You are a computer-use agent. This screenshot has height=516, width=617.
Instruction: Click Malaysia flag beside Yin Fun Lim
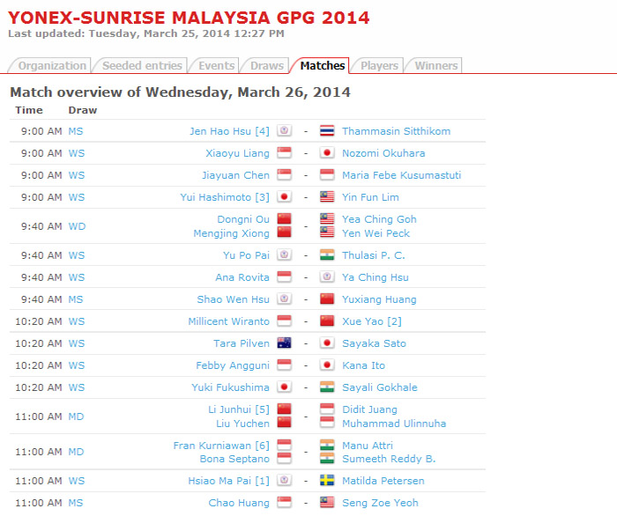click(x=327, y=196)
